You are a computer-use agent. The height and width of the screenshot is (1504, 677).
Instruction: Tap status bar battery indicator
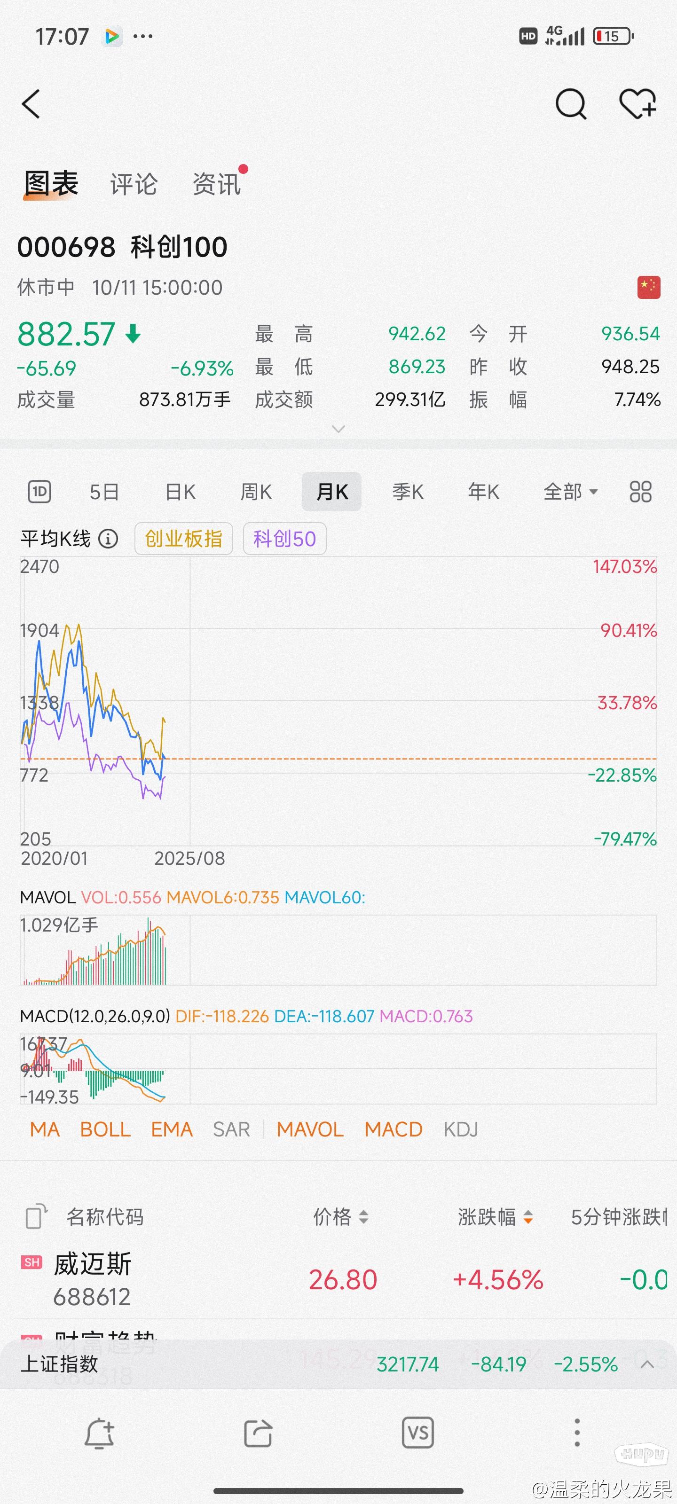point(614,36)
